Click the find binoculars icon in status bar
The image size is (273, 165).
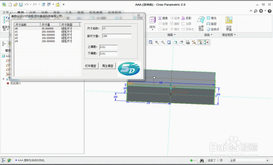[202, 160]
